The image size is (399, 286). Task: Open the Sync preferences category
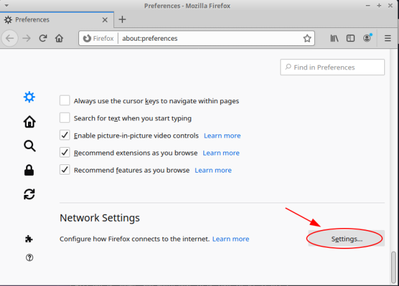tap(29, 194)
